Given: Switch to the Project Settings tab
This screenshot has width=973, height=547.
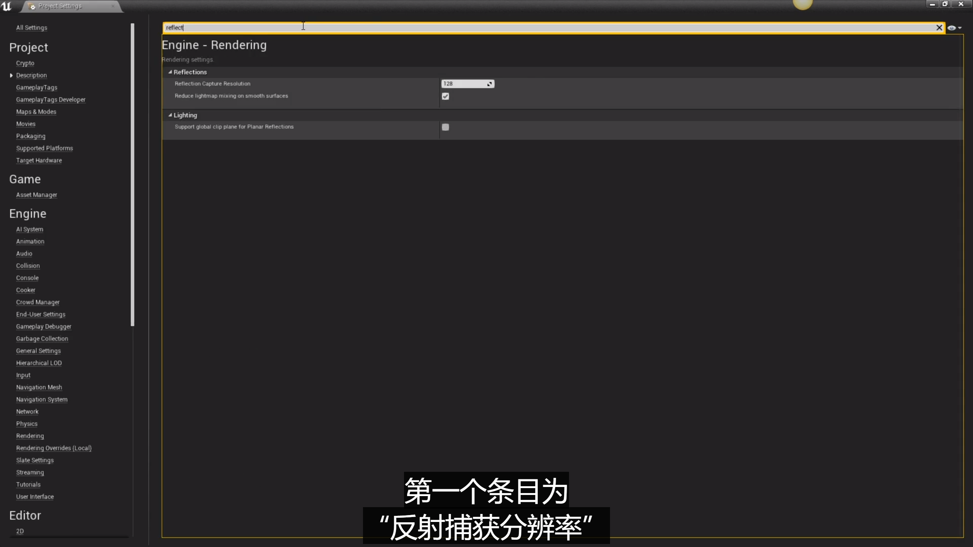Looking at the screenshot, I should click(x=60, y=6).
